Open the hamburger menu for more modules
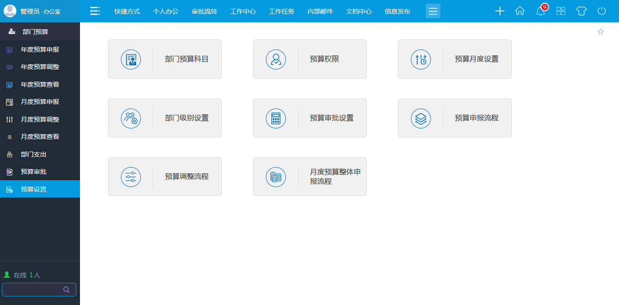Viewport: 619px width, 305px height. pos(433,11)
